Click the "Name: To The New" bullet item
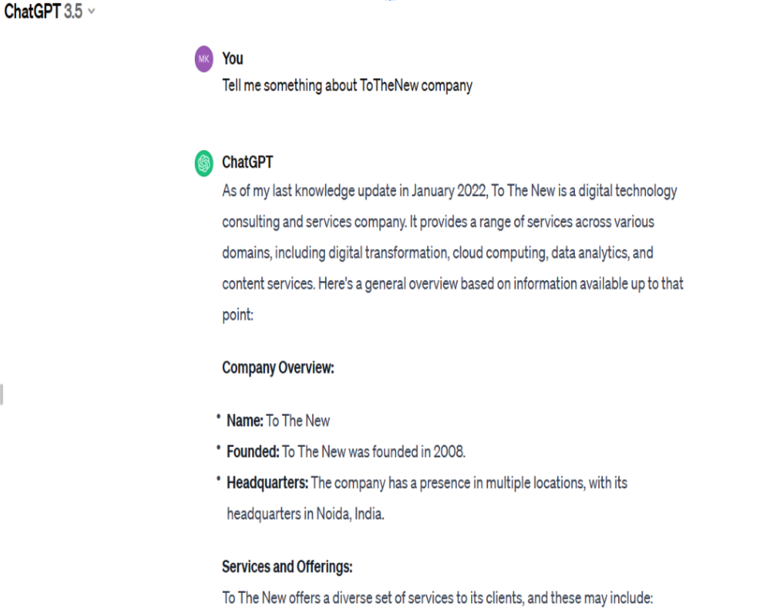Screen dimensions: 773x613 [x=278, y=421]
